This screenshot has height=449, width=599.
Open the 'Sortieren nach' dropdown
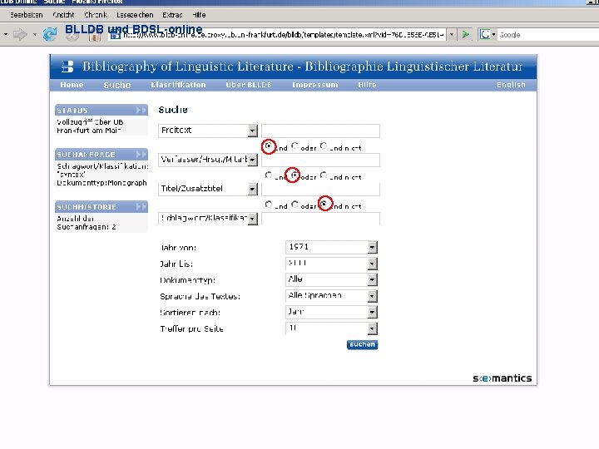373,313
